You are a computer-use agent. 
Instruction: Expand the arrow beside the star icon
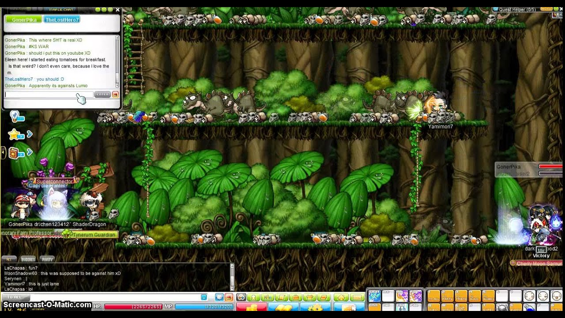(30, 134)
